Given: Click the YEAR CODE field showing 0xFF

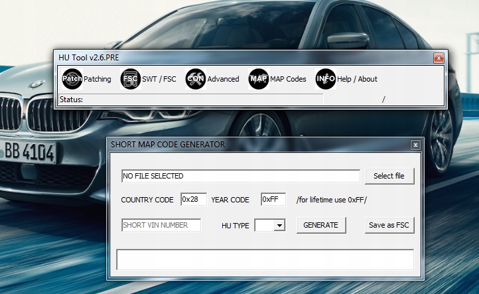Looking at the screenshot, I should pyautogui.click(x=273, y=200).
